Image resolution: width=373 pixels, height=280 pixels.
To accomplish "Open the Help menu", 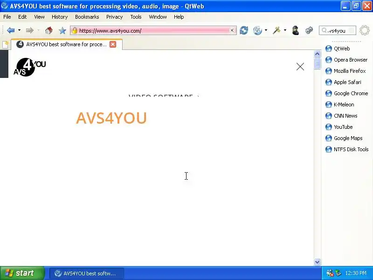I will [179, 17].
